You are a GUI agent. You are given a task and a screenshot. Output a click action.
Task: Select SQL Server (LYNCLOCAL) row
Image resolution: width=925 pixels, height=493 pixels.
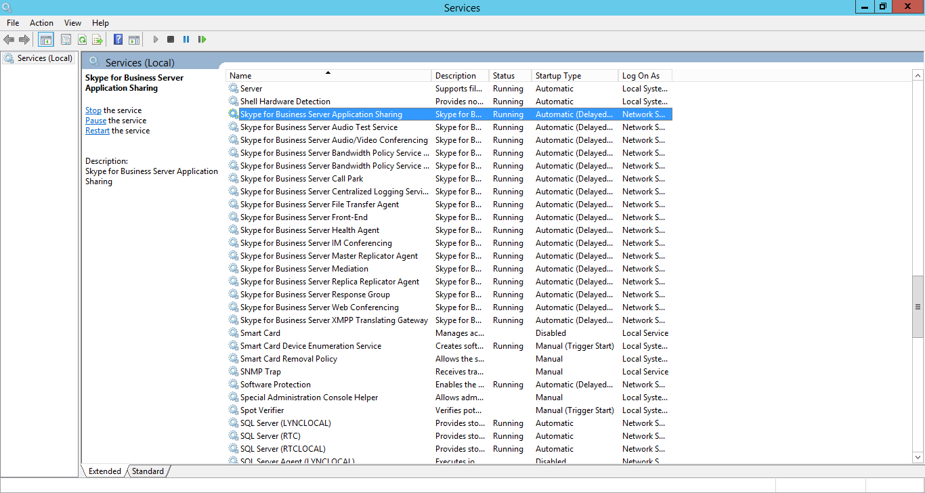tap(449, 423)
